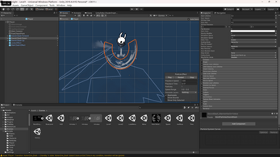Toggle the Local handle rotation button
The height and width of the screenshot is (157, 280).
point(49,9)
